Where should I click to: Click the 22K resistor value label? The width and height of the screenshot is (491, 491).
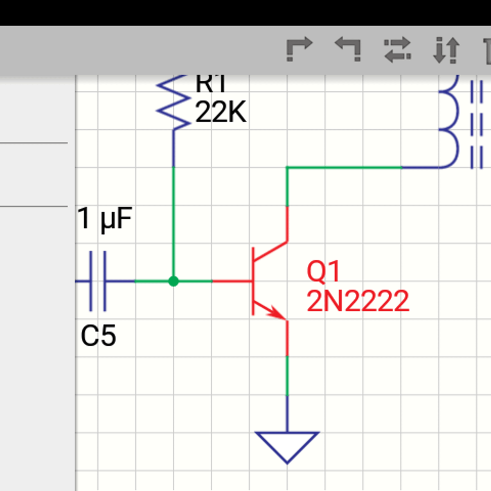point(221,113)
